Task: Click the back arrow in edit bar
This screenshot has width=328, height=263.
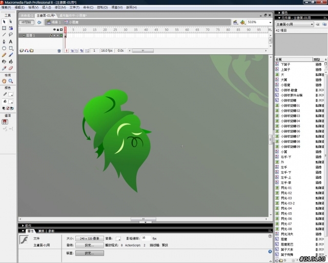Action: (x=39, y=22)
